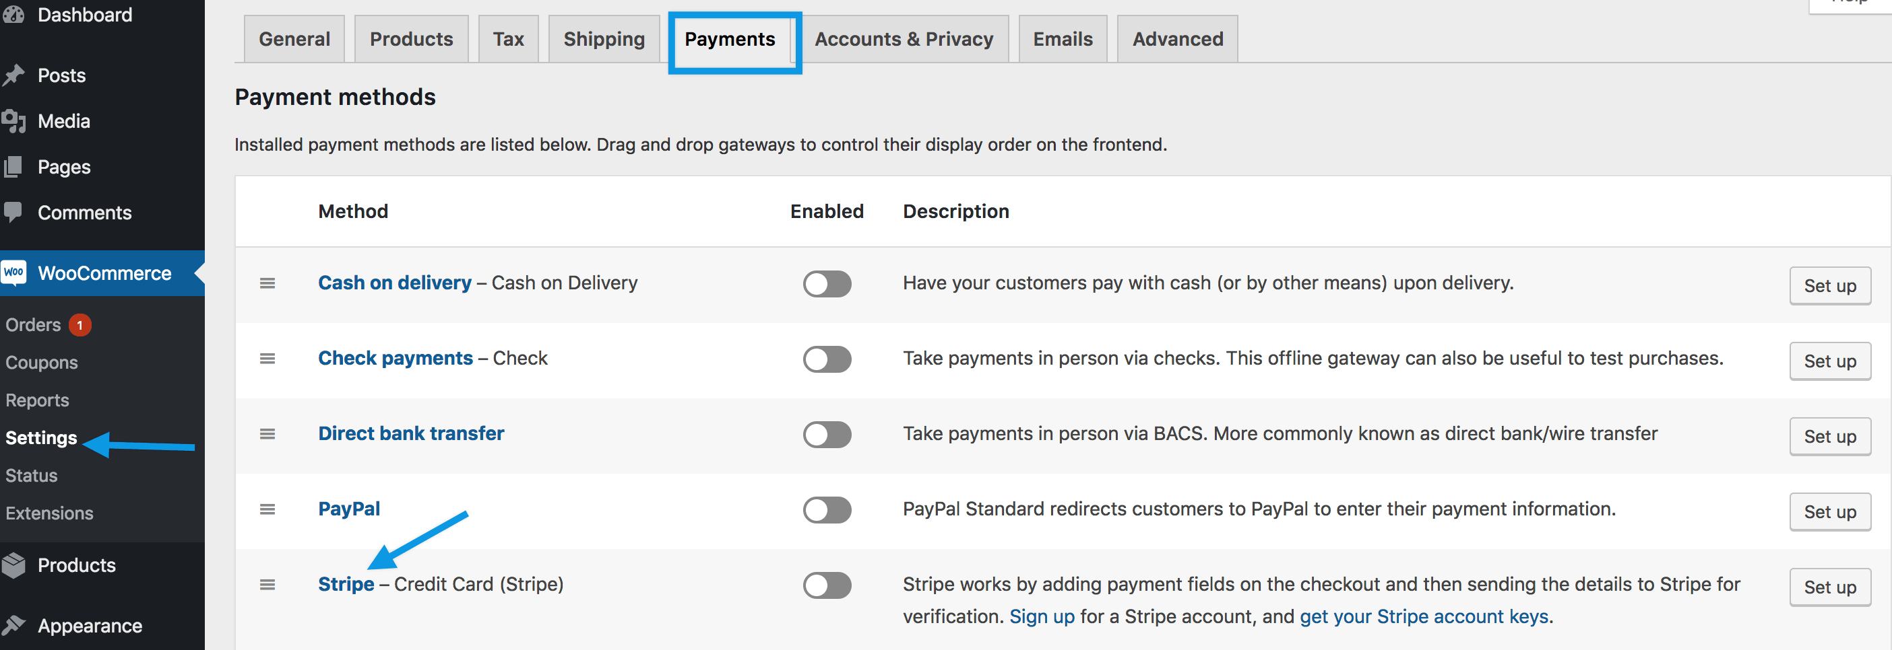This screenshot has width=1892, height=650.
Task: Enable the Stripe credit card toggle
Action: (826, 585)
